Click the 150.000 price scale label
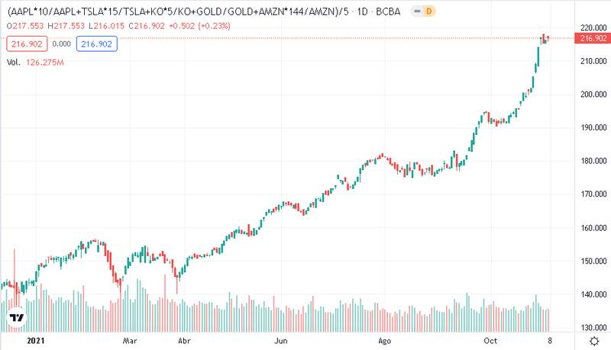This screenshot has width=611, height=350. pos(593,261)
